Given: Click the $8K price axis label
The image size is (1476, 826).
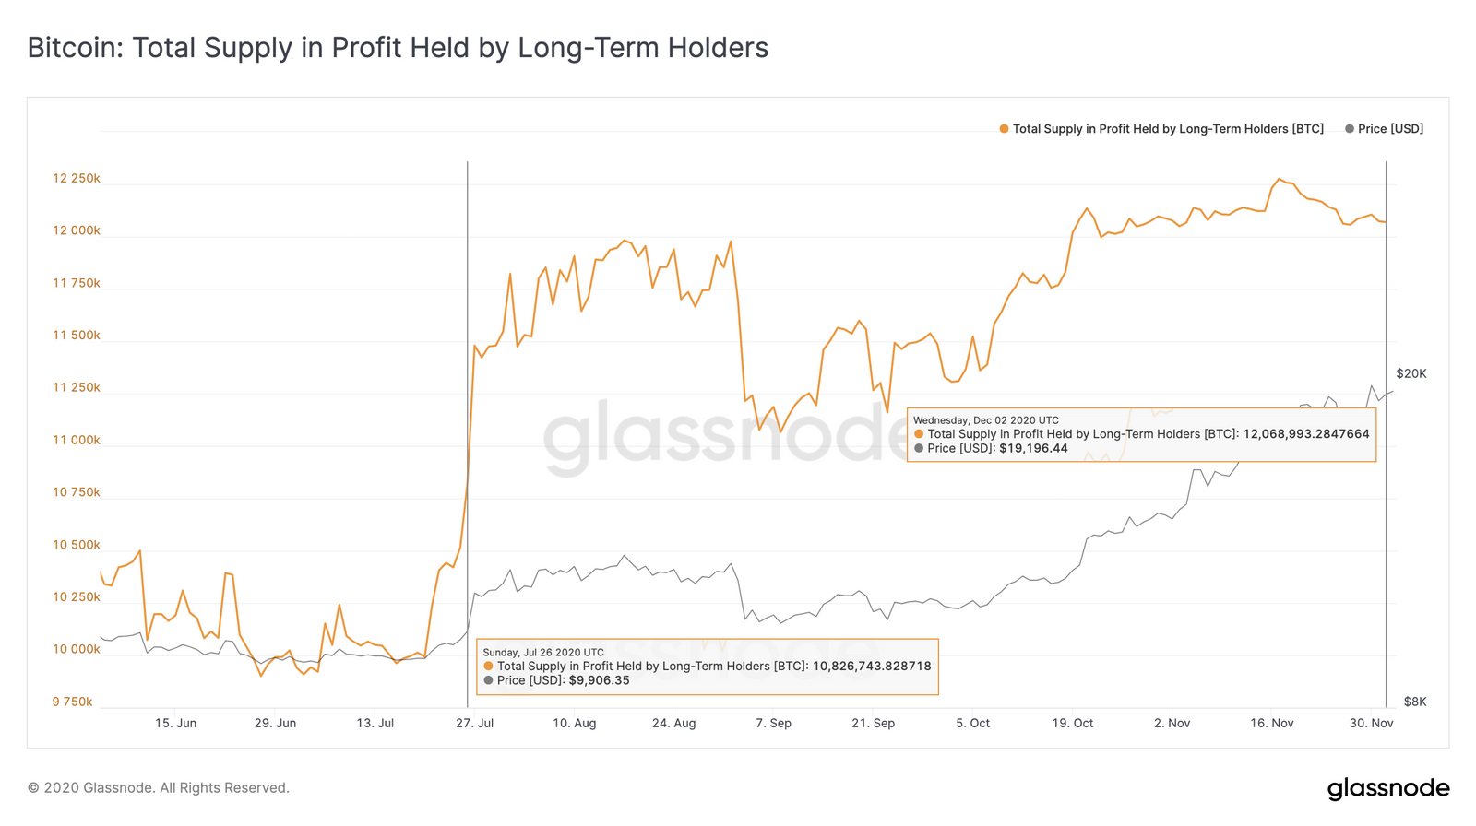Looking at the screenshot, I should click(1415, 702).
